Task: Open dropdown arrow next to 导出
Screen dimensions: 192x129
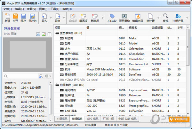Action: pyautogui.click(x=64, y=18)
